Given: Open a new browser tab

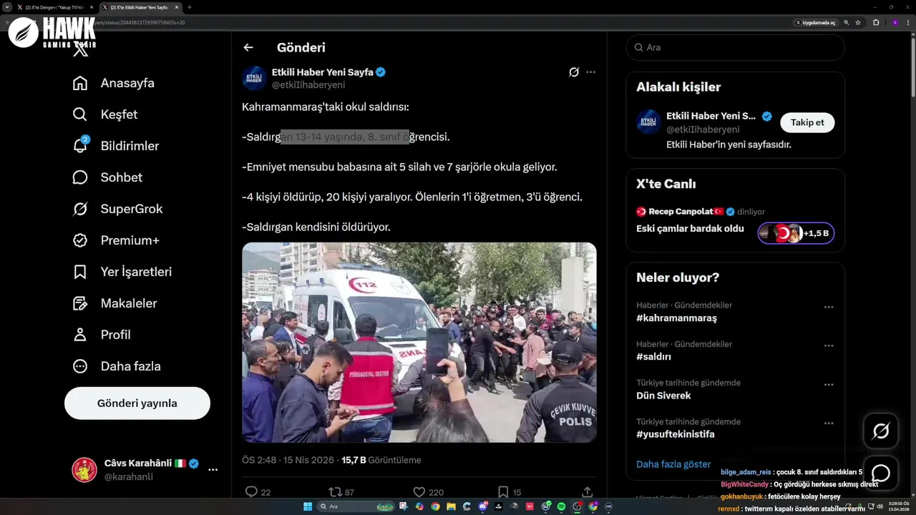Looking at the screenshot, I should coord(190,7).
